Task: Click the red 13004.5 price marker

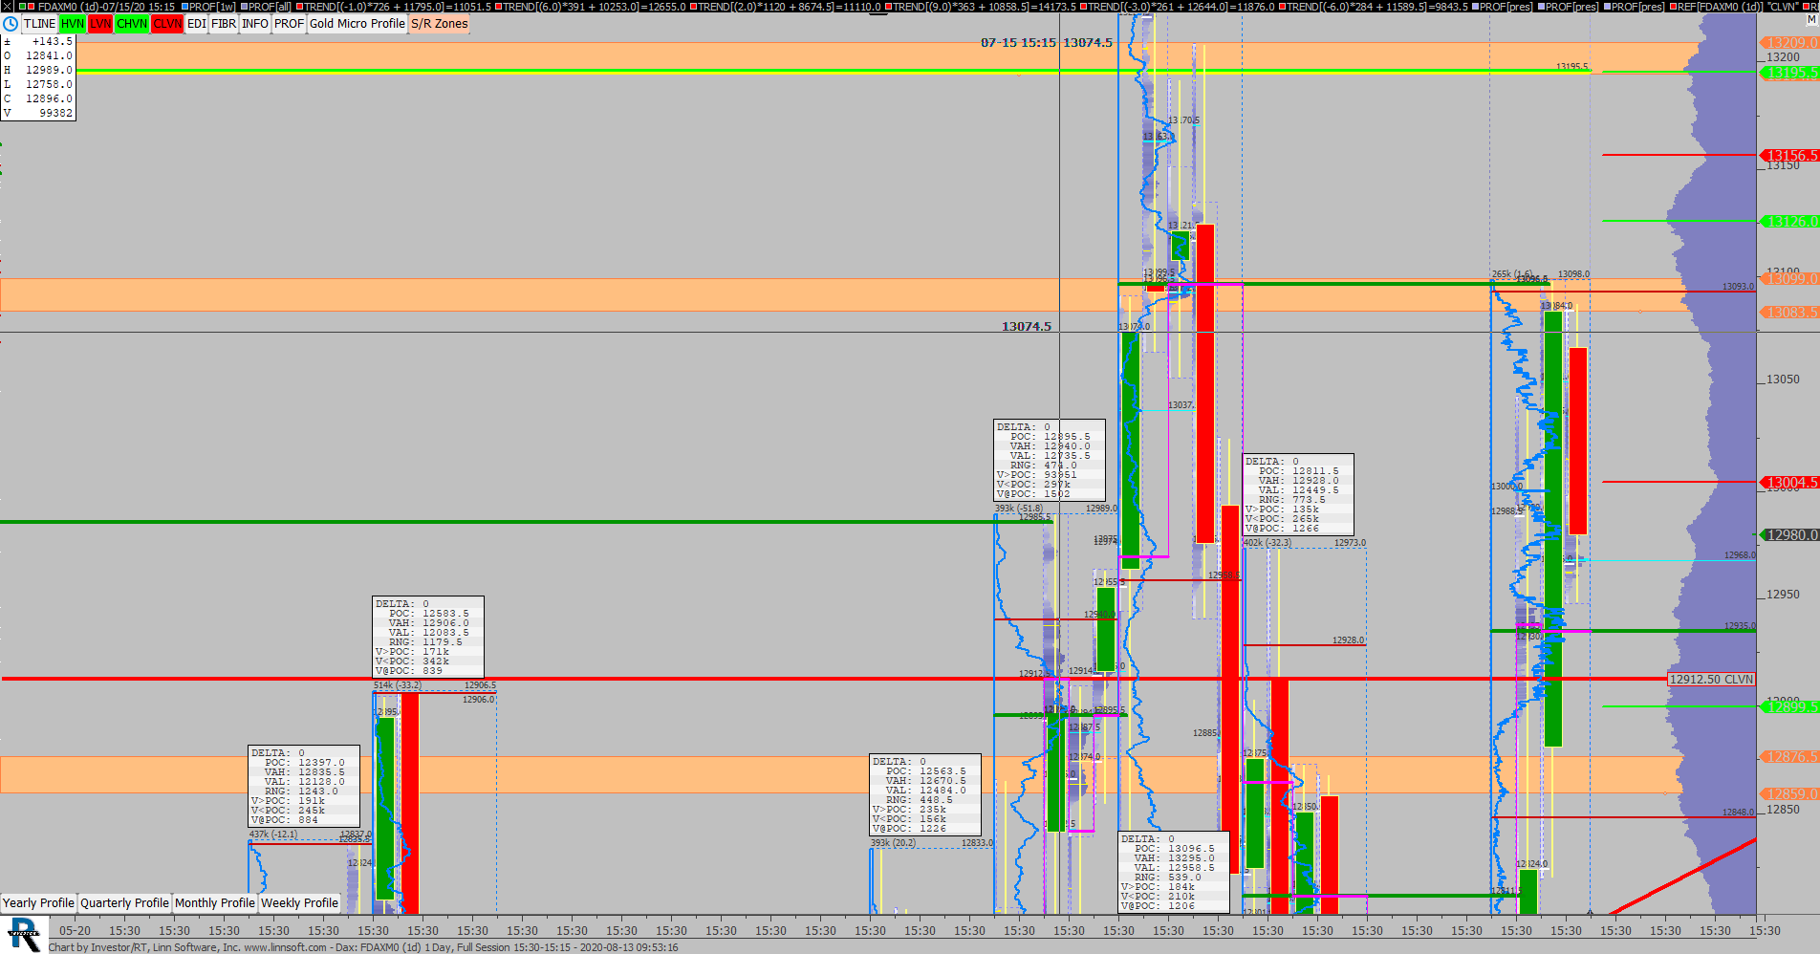Action: [1789, 482]
